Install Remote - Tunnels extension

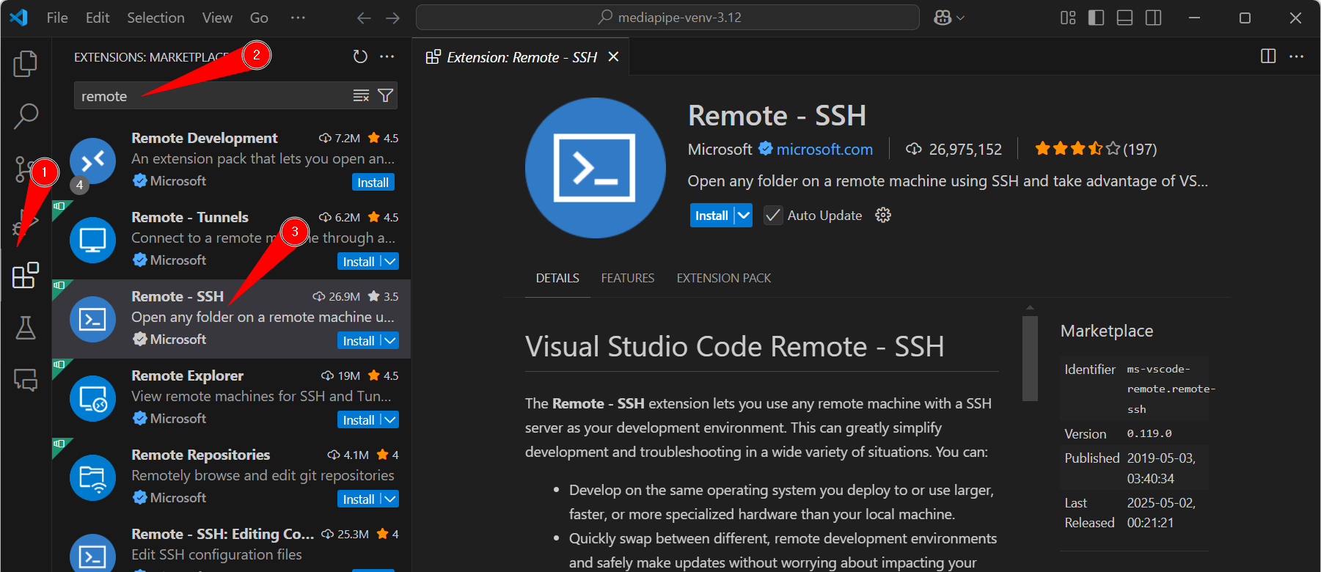tap(359, 261)
